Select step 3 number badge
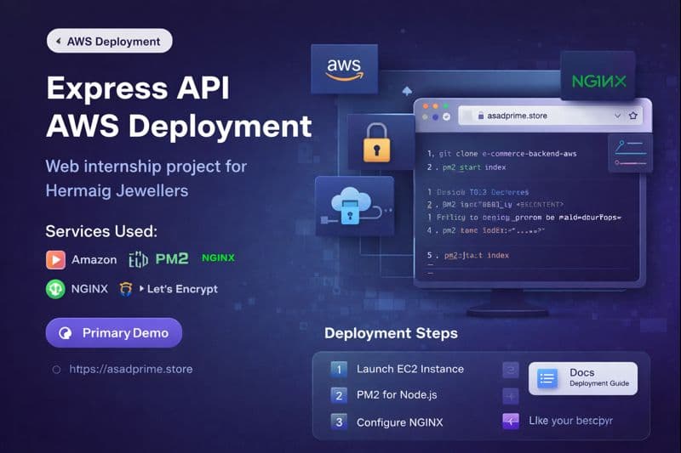 pyautogui.click(x=339, y=422)
